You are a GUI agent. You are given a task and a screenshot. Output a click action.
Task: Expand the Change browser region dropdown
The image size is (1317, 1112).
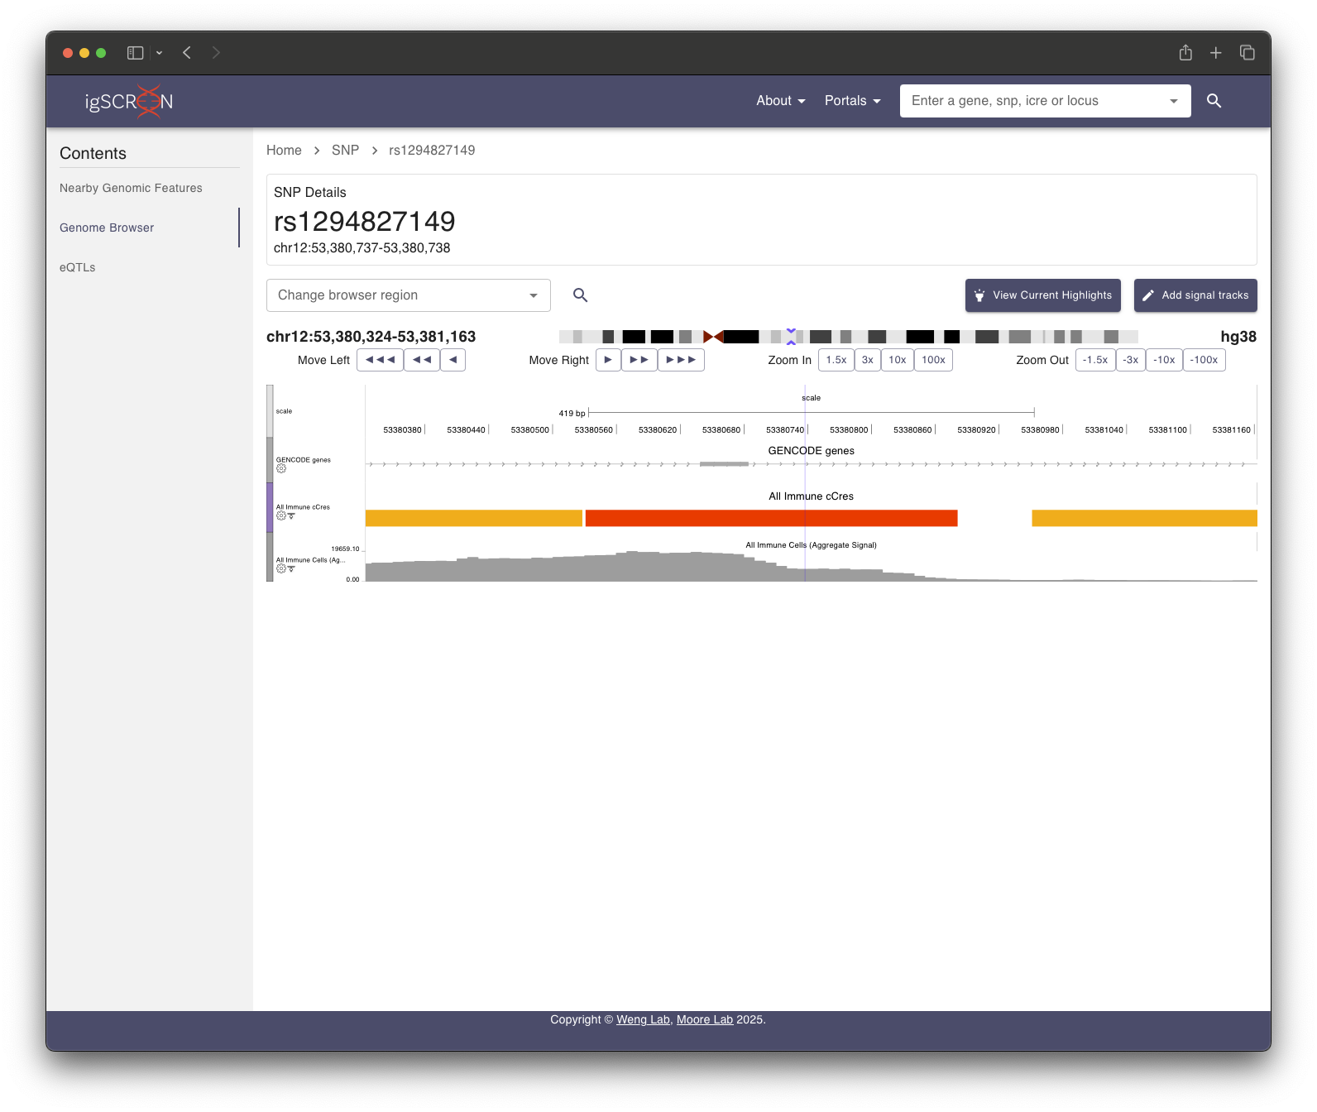(x=534, y=295)
